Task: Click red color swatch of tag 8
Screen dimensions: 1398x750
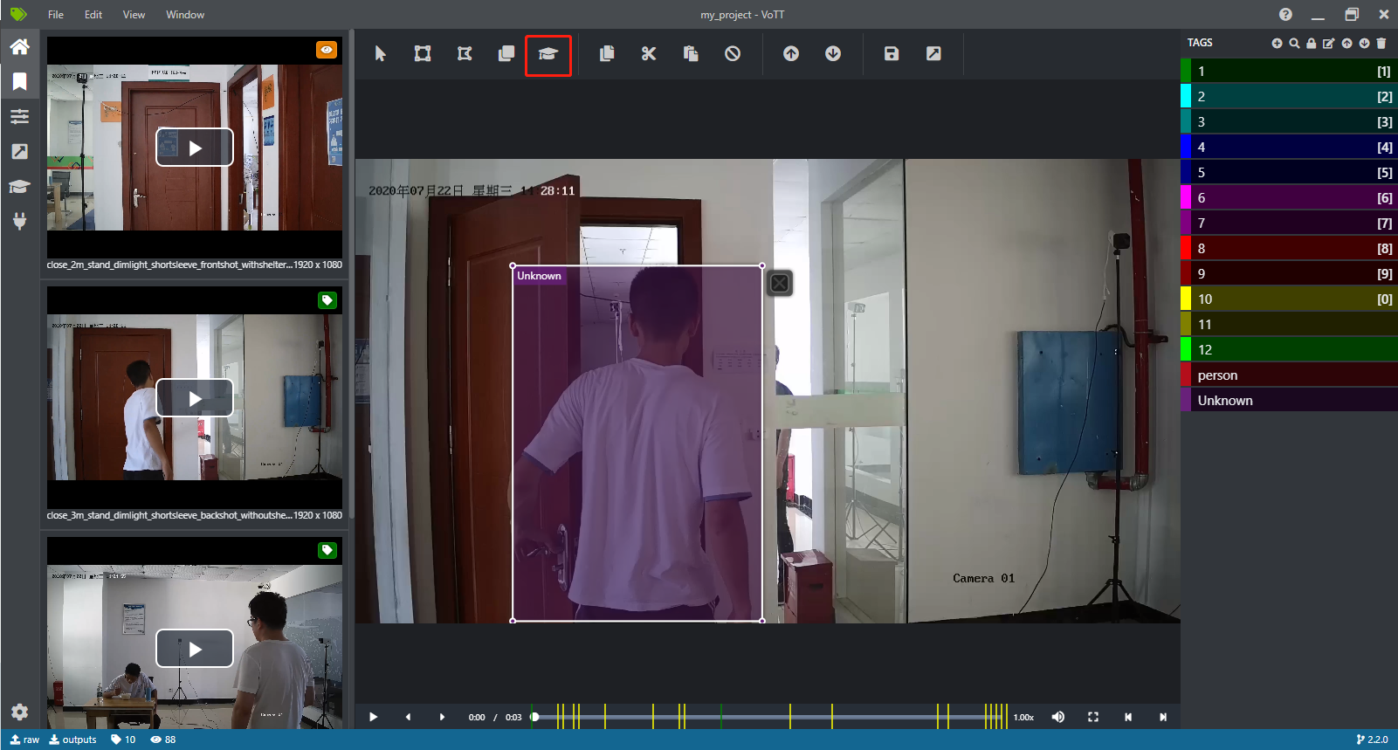Action: (x=1186, y=249)
